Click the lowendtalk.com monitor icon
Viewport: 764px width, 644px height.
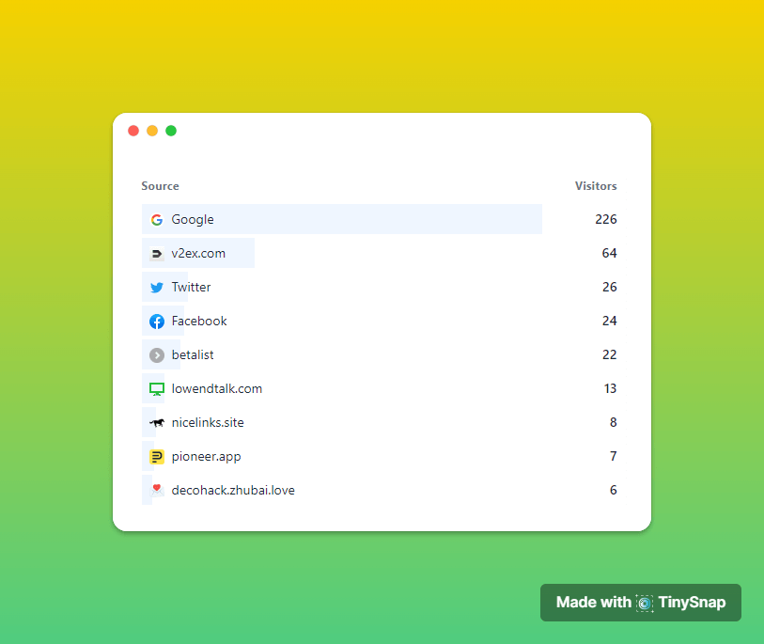(x=156, y=389)
